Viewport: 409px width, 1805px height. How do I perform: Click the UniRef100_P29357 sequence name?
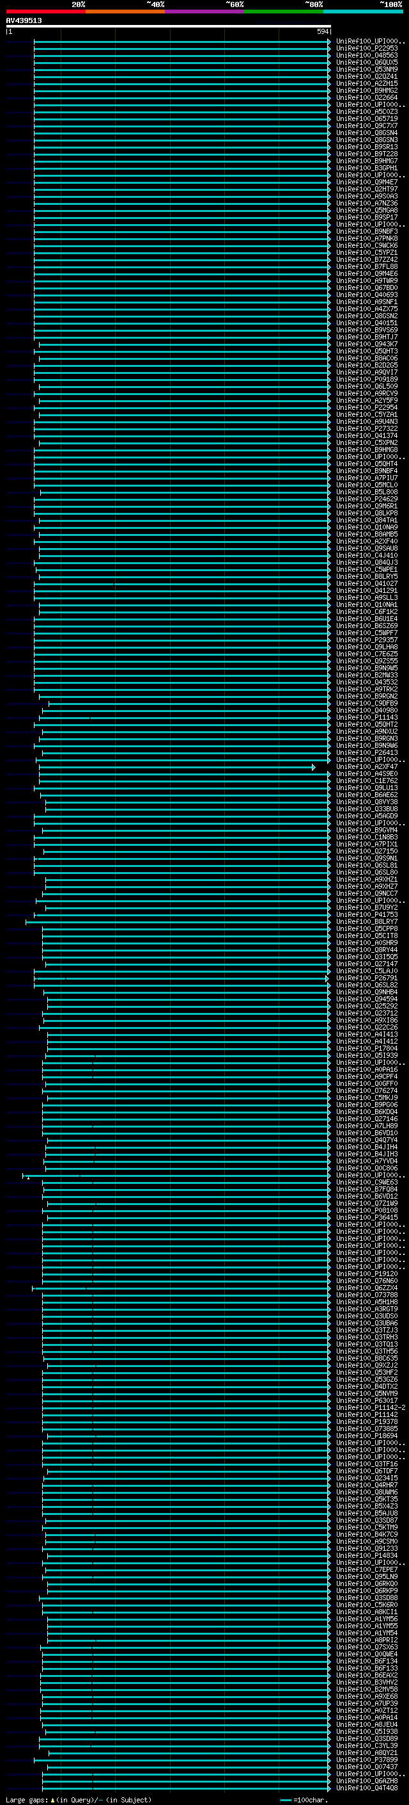click(367, 640)
